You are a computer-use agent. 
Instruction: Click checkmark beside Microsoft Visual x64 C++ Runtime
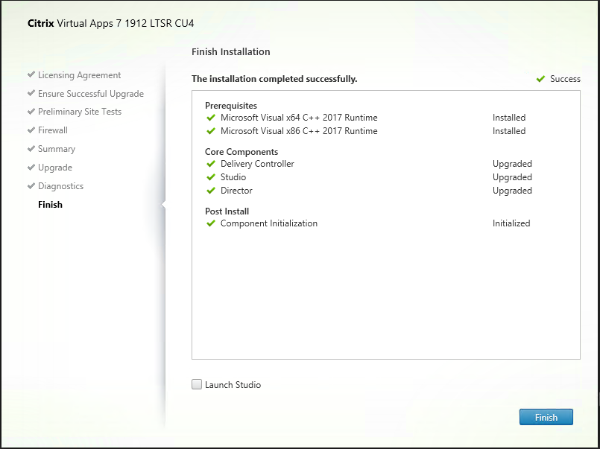tap(211, 118)
